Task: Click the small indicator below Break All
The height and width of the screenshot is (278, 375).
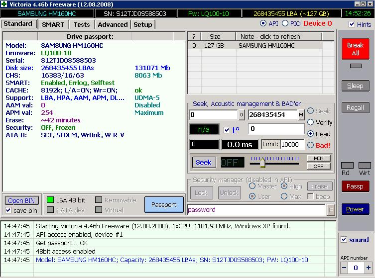Action: (x=356, y=66)
